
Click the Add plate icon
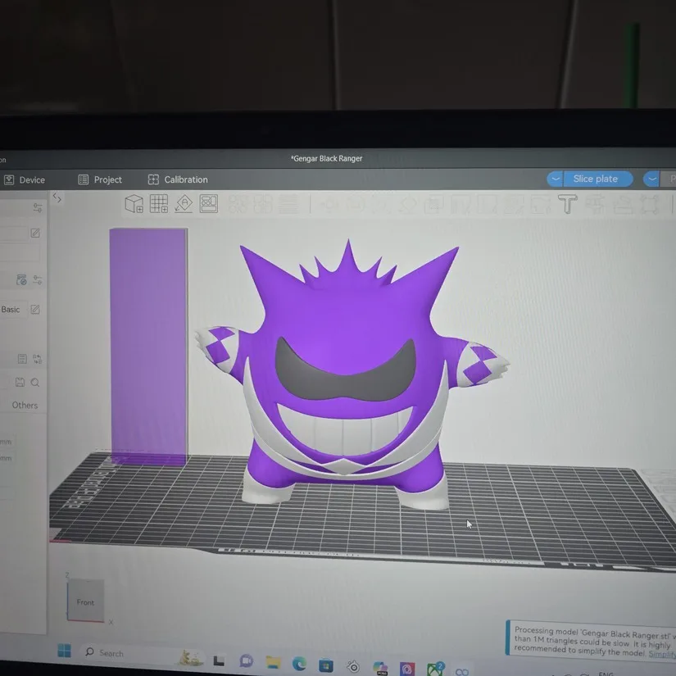click(x=159, y=205)
